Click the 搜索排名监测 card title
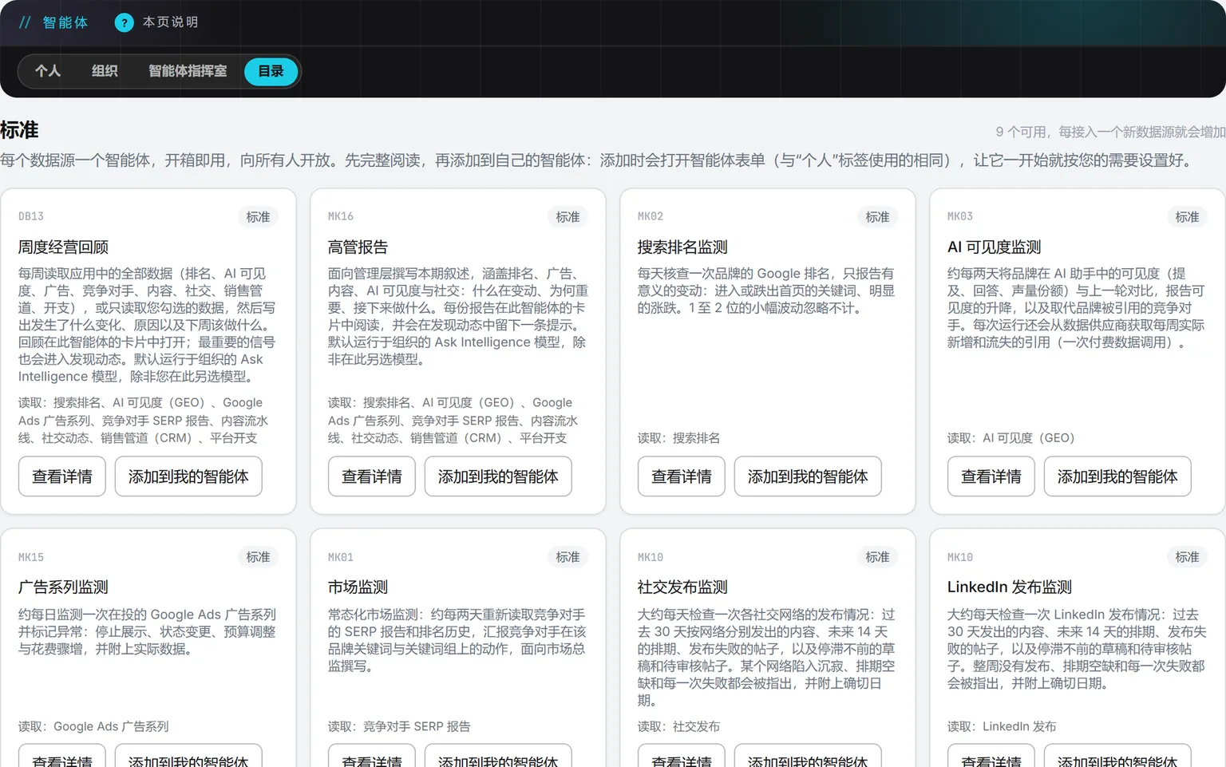Viewport: 1226px width, 767px height. 682,247
